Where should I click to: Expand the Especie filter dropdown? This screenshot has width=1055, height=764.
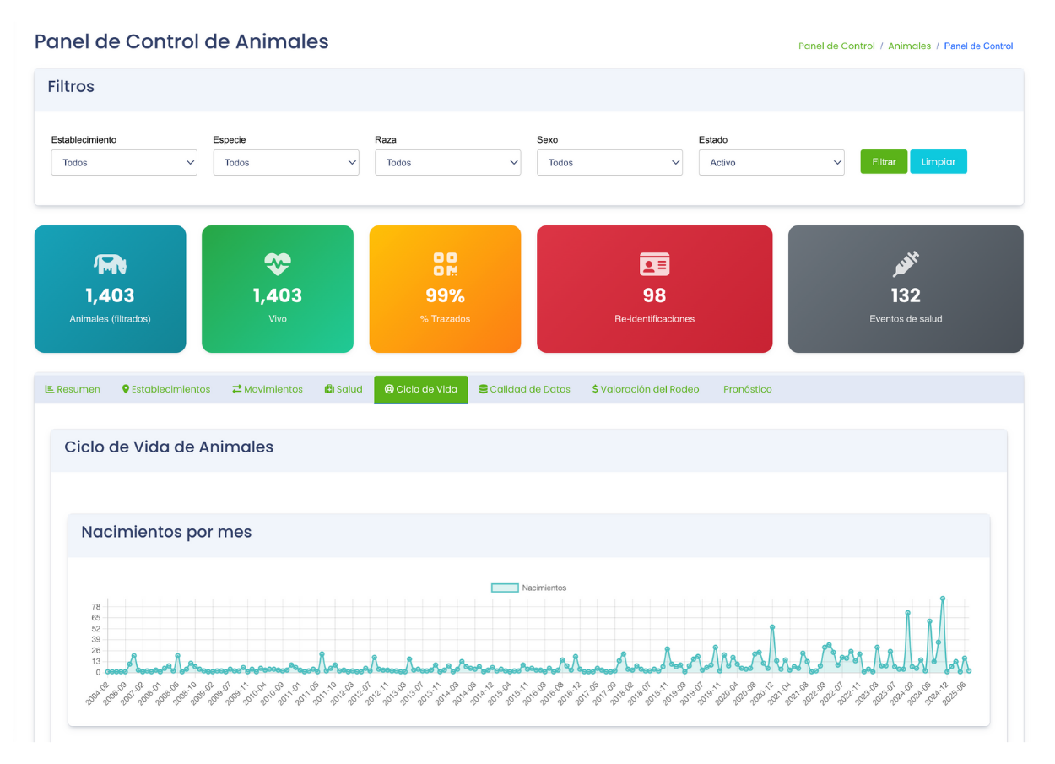click(x=286, y=163)
